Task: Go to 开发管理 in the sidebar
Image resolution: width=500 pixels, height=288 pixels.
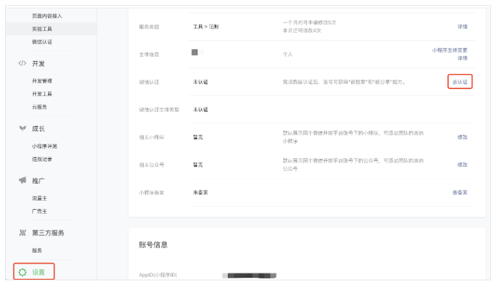Action: (x=42, y=81)
